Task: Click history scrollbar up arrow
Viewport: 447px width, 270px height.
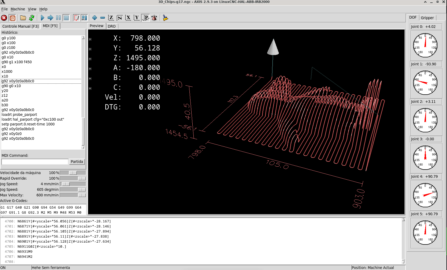Action: [x=83, y=37]
